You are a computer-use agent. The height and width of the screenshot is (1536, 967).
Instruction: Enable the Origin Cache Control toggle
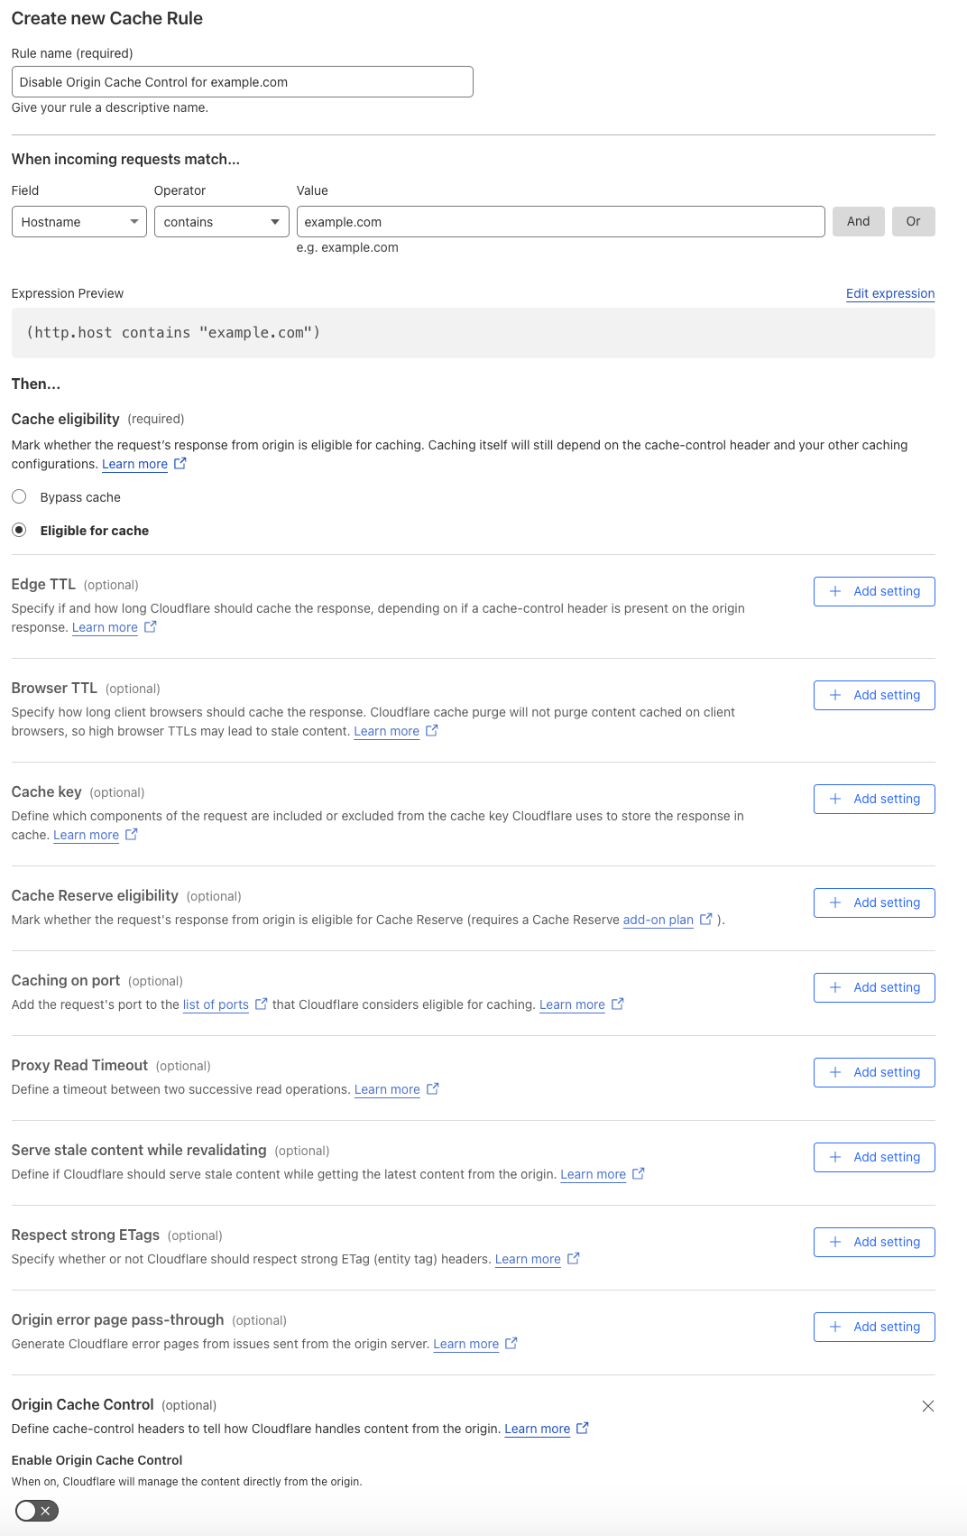point(37,1511)
